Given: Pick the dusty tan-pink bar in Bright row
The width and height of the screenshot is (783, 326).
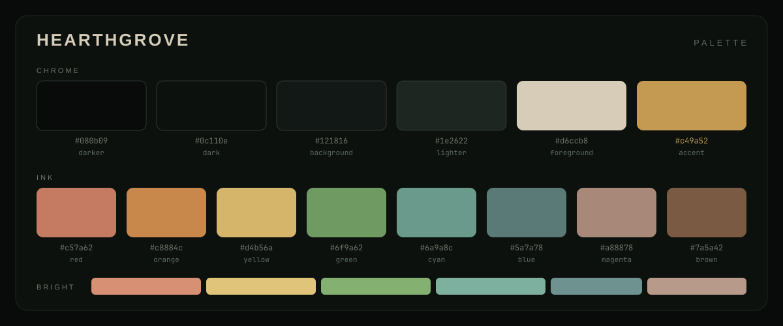Looking at the screenshot, I should [697, 286].
